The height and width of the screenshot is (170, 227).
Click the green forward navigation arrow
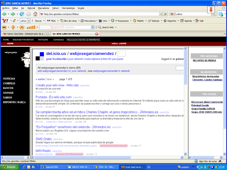13,14
